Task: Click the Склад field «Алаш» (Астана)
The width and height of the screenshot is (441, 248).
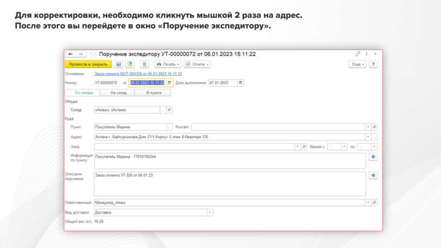Action: [x=127, y=110]
